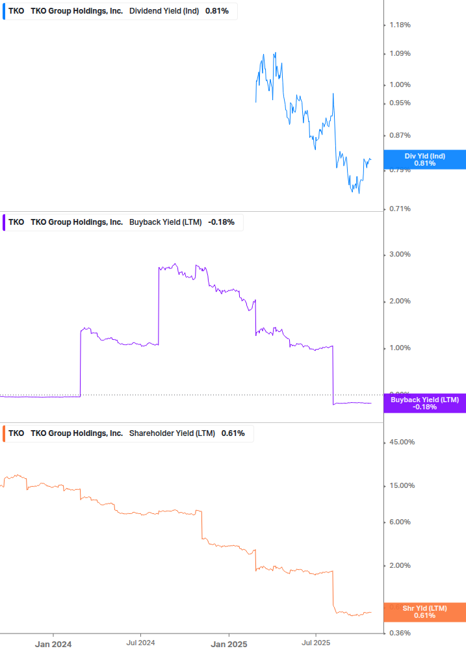The width and height of the screenshot is (466, 653).
Task: Click the orange Shareholder Yield legend color bar
Action: (x=5, y=433)
